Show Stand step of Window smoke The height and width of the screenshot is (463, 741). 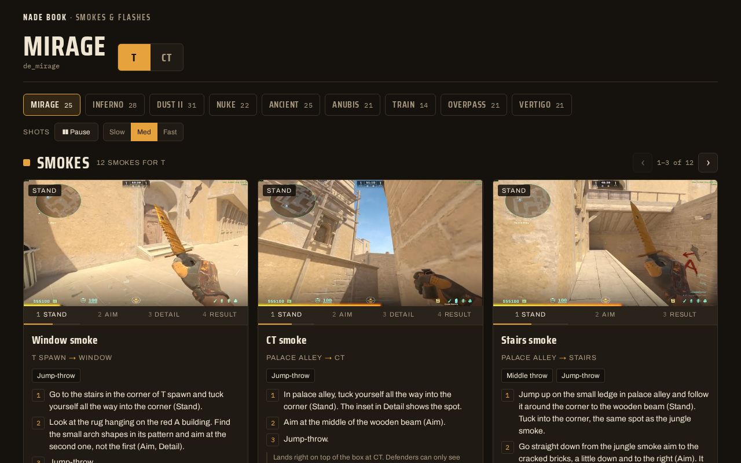pos(52,315)
